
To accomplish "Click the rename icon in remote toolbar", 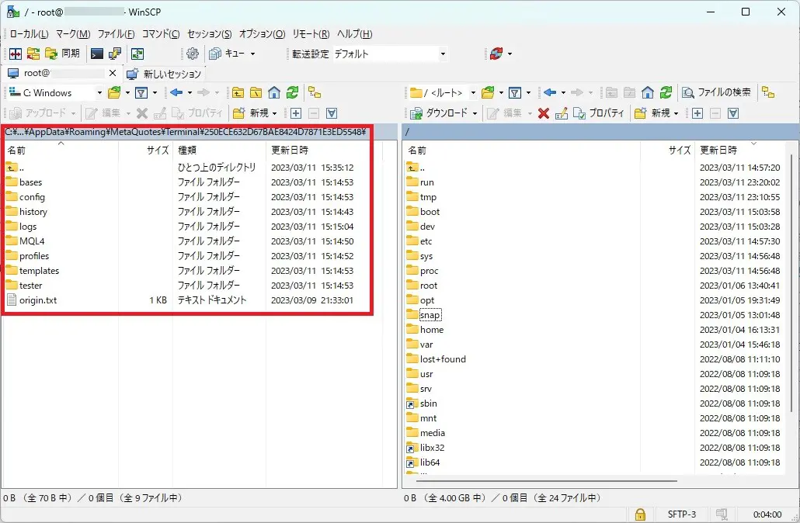I will [x=561, y=113].
